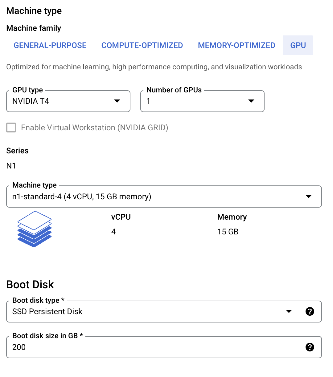The width and height of the screenshot is (333, 377).
Task: Focus the Boot disk size field
Action: [154, 347]
